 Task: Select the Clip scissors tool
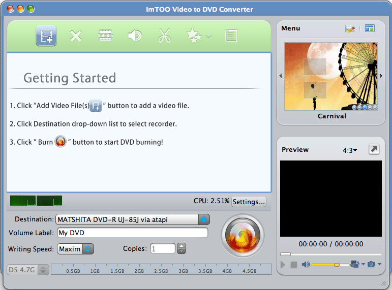(x=164, y=36)
